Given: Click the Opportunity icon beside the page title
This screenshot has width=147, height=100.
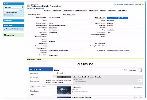Looking at the screenshot, I should 29,6.
